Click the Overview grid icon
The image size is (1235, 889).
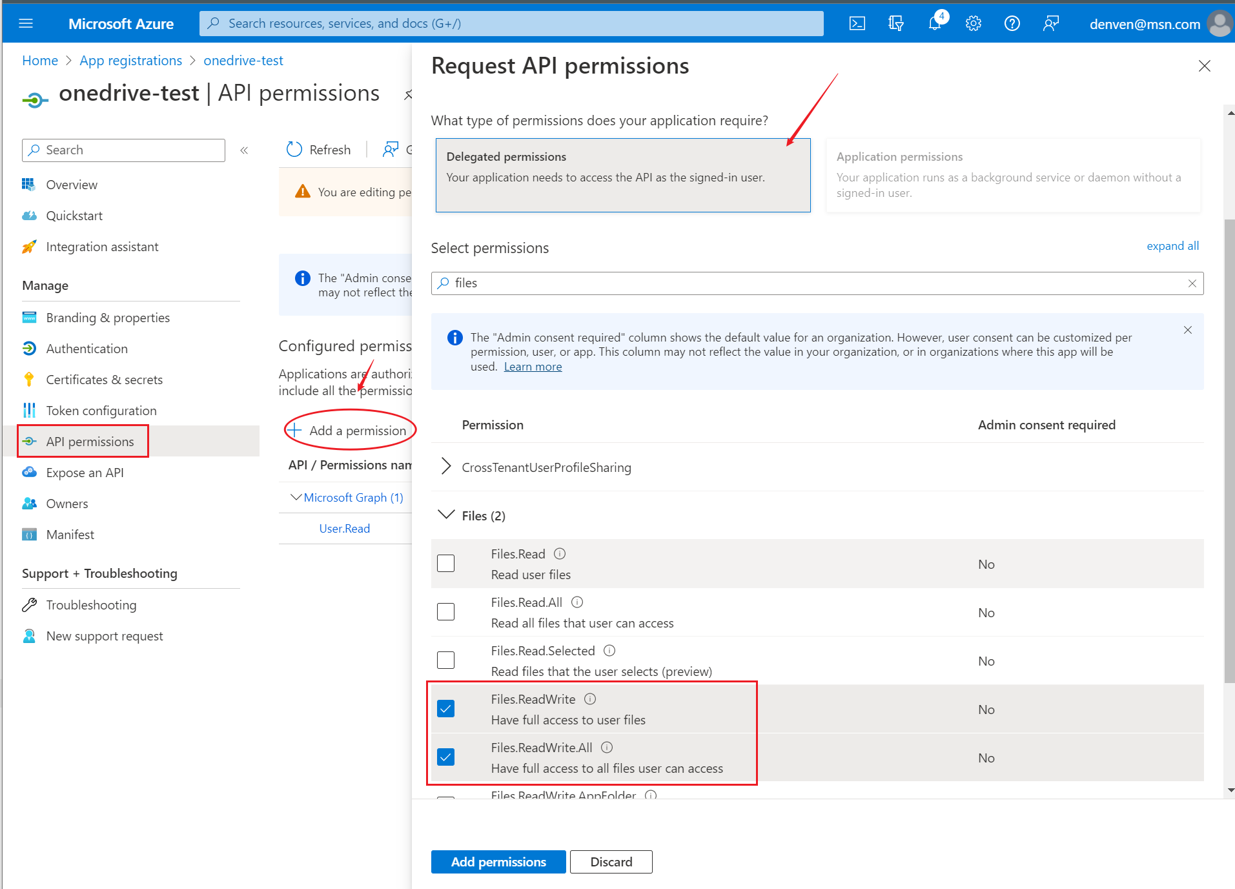pyautogui.click(x=28, y=185)
